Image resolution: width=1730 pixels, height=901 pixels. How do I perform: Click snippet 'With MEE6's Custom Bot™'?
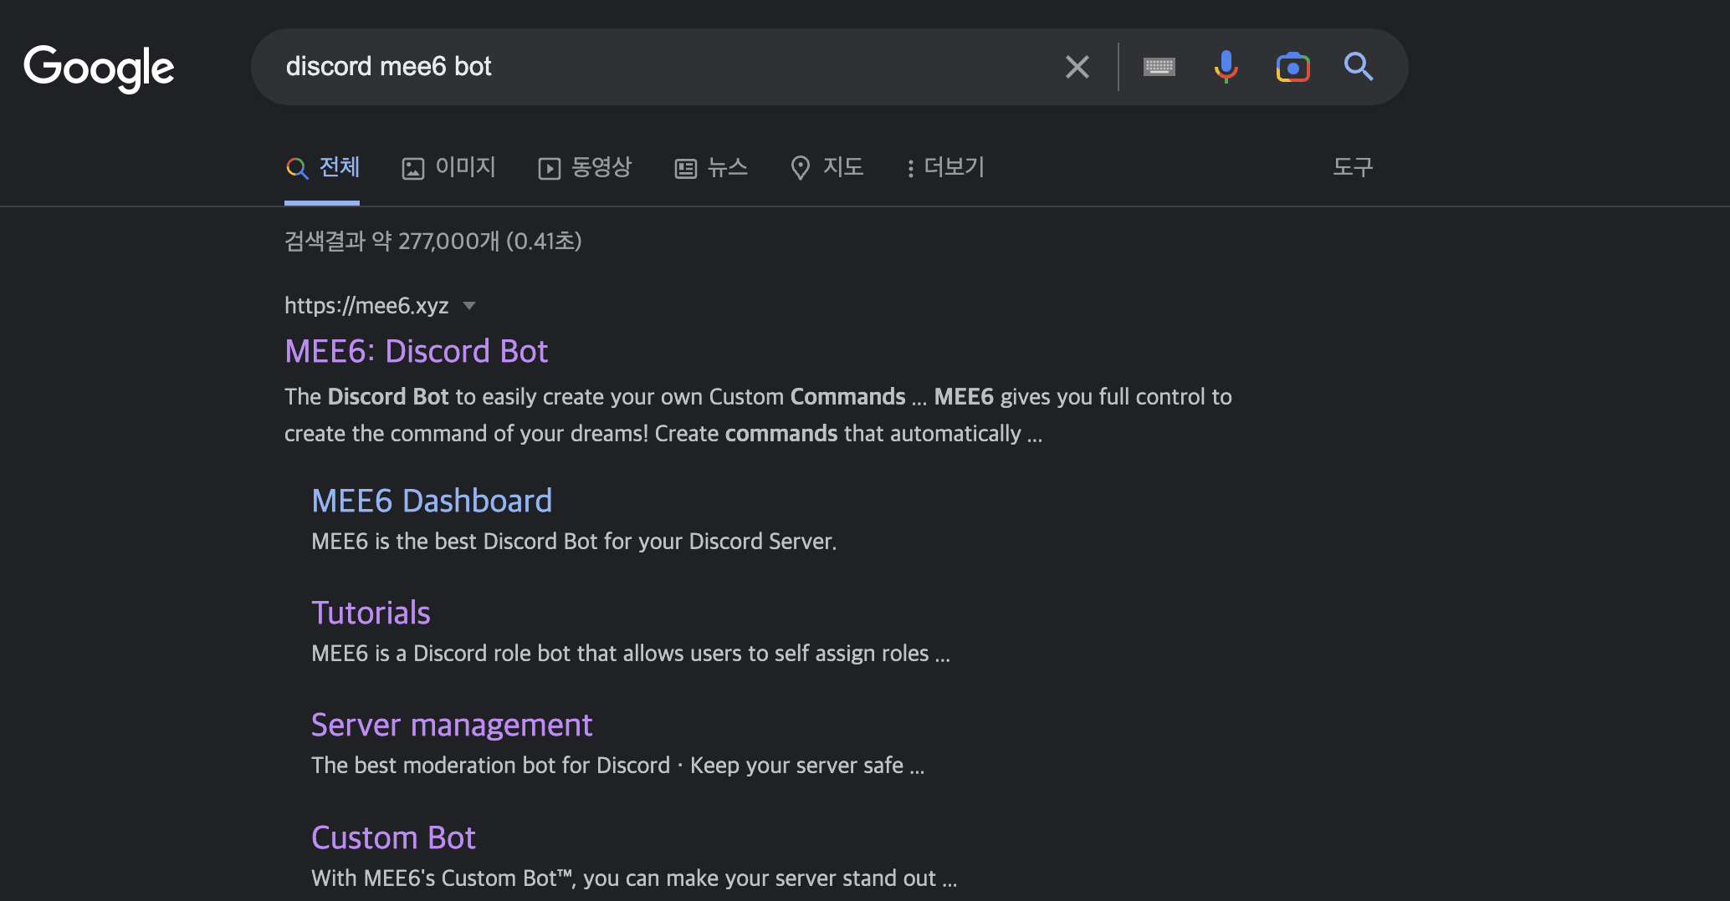(634, 878)
